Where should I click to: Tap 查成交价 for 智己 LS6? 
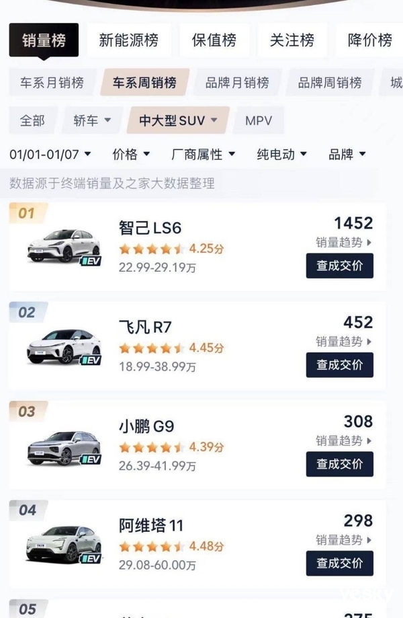tap(340, 266)
